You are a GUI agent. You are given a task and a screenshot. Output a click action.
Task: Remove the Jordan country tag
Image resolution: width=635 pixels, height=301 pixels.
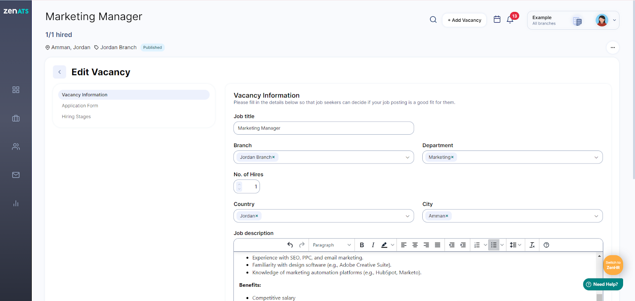pyautogui.click(x=257, y=216)
